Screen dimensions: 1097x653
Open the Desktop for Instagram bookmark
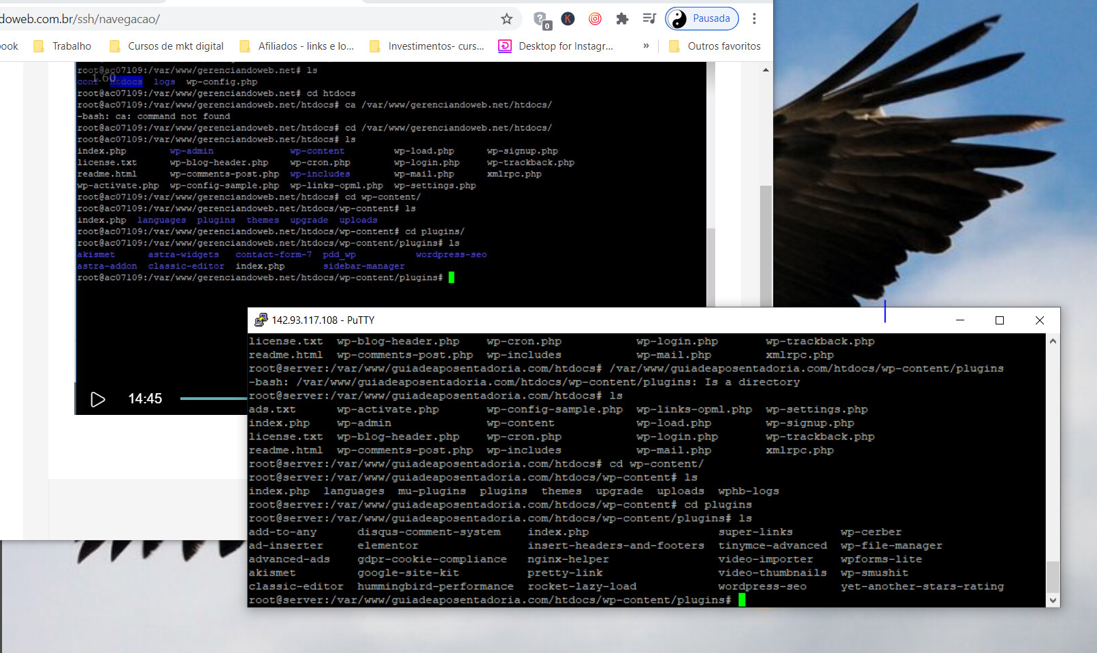click(556, 46)
